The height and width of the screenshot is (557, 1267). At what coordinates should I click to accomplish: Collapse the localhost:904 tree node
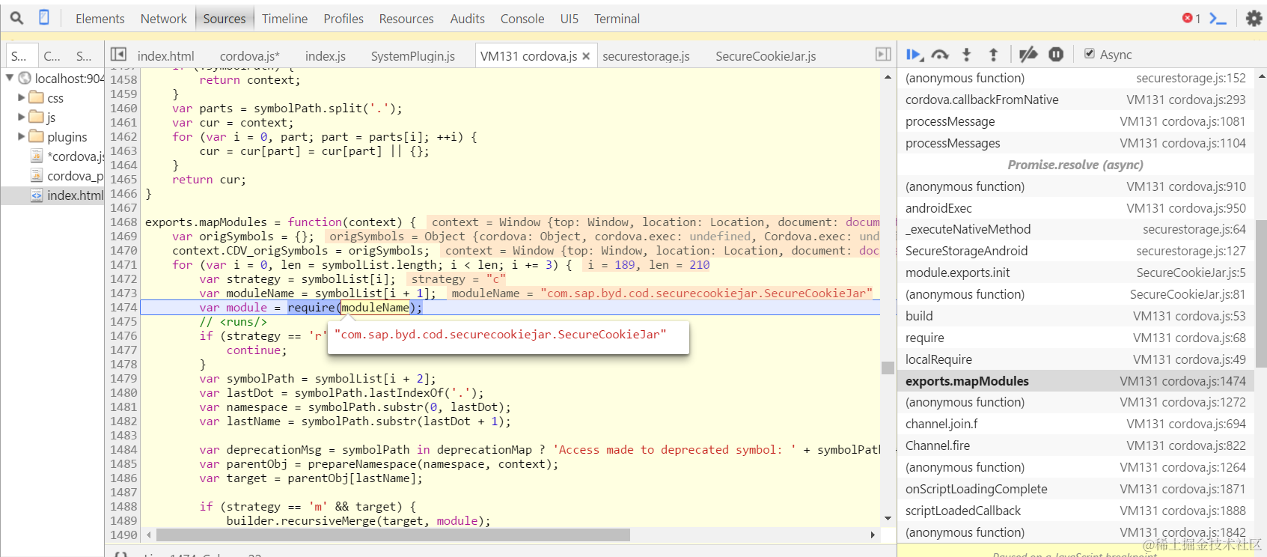point(10,77)
